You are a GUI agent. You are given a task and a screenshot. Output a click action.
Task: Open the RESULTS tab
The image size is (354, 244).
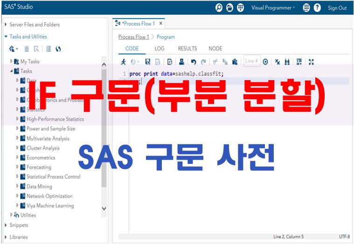tap(187, 48)
